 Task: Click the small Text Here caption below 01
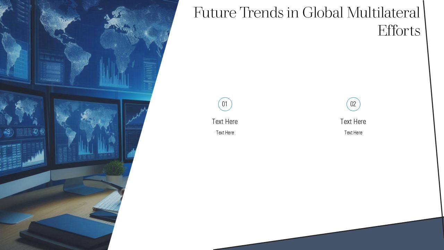point(225,133)
